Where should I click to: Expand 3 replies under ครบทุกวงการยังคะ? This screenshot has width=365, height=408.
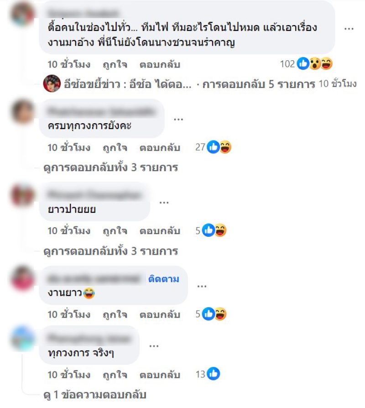click(110, 167)
